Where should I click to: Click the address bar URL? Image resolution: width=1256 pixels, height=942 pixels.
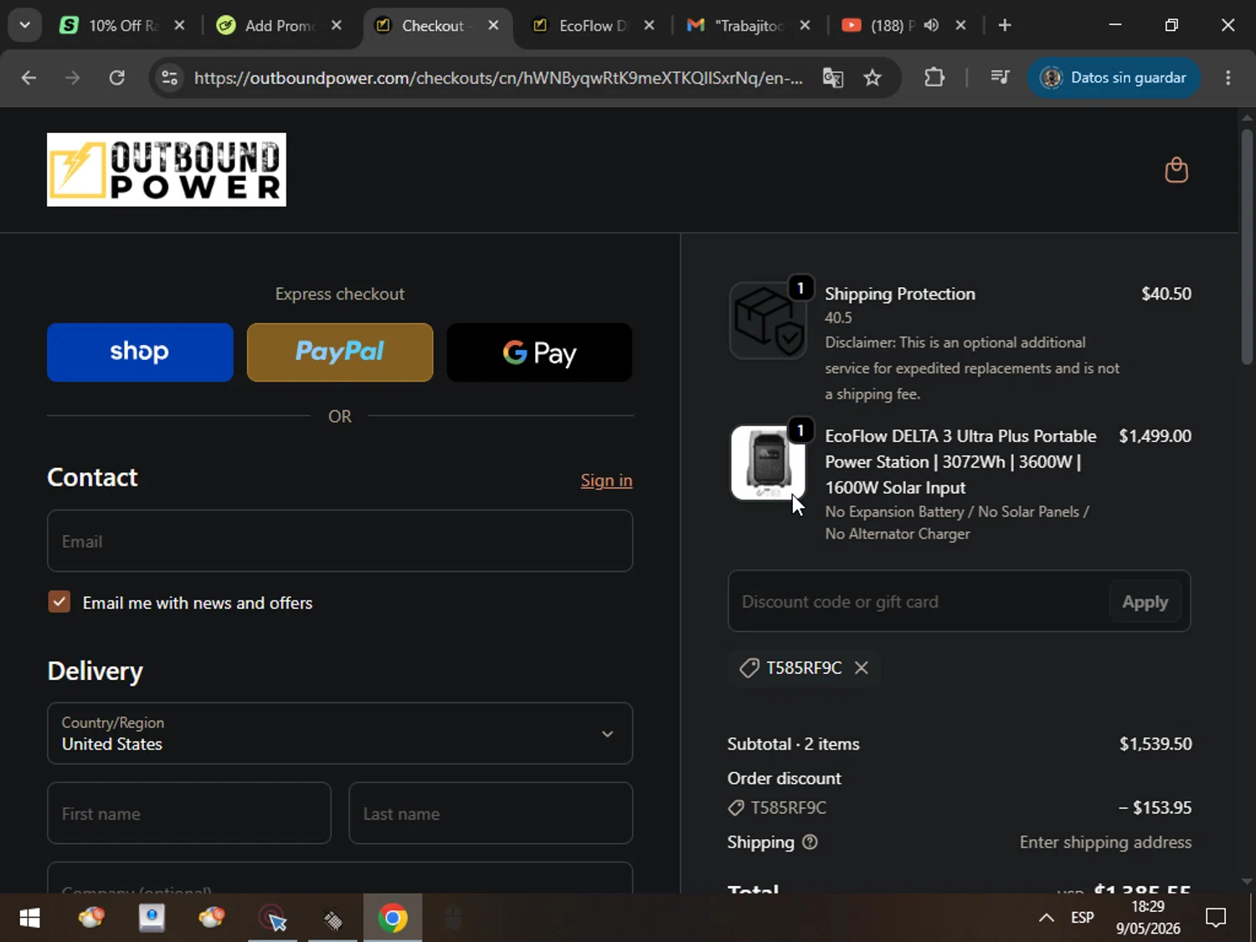(498, 78)
